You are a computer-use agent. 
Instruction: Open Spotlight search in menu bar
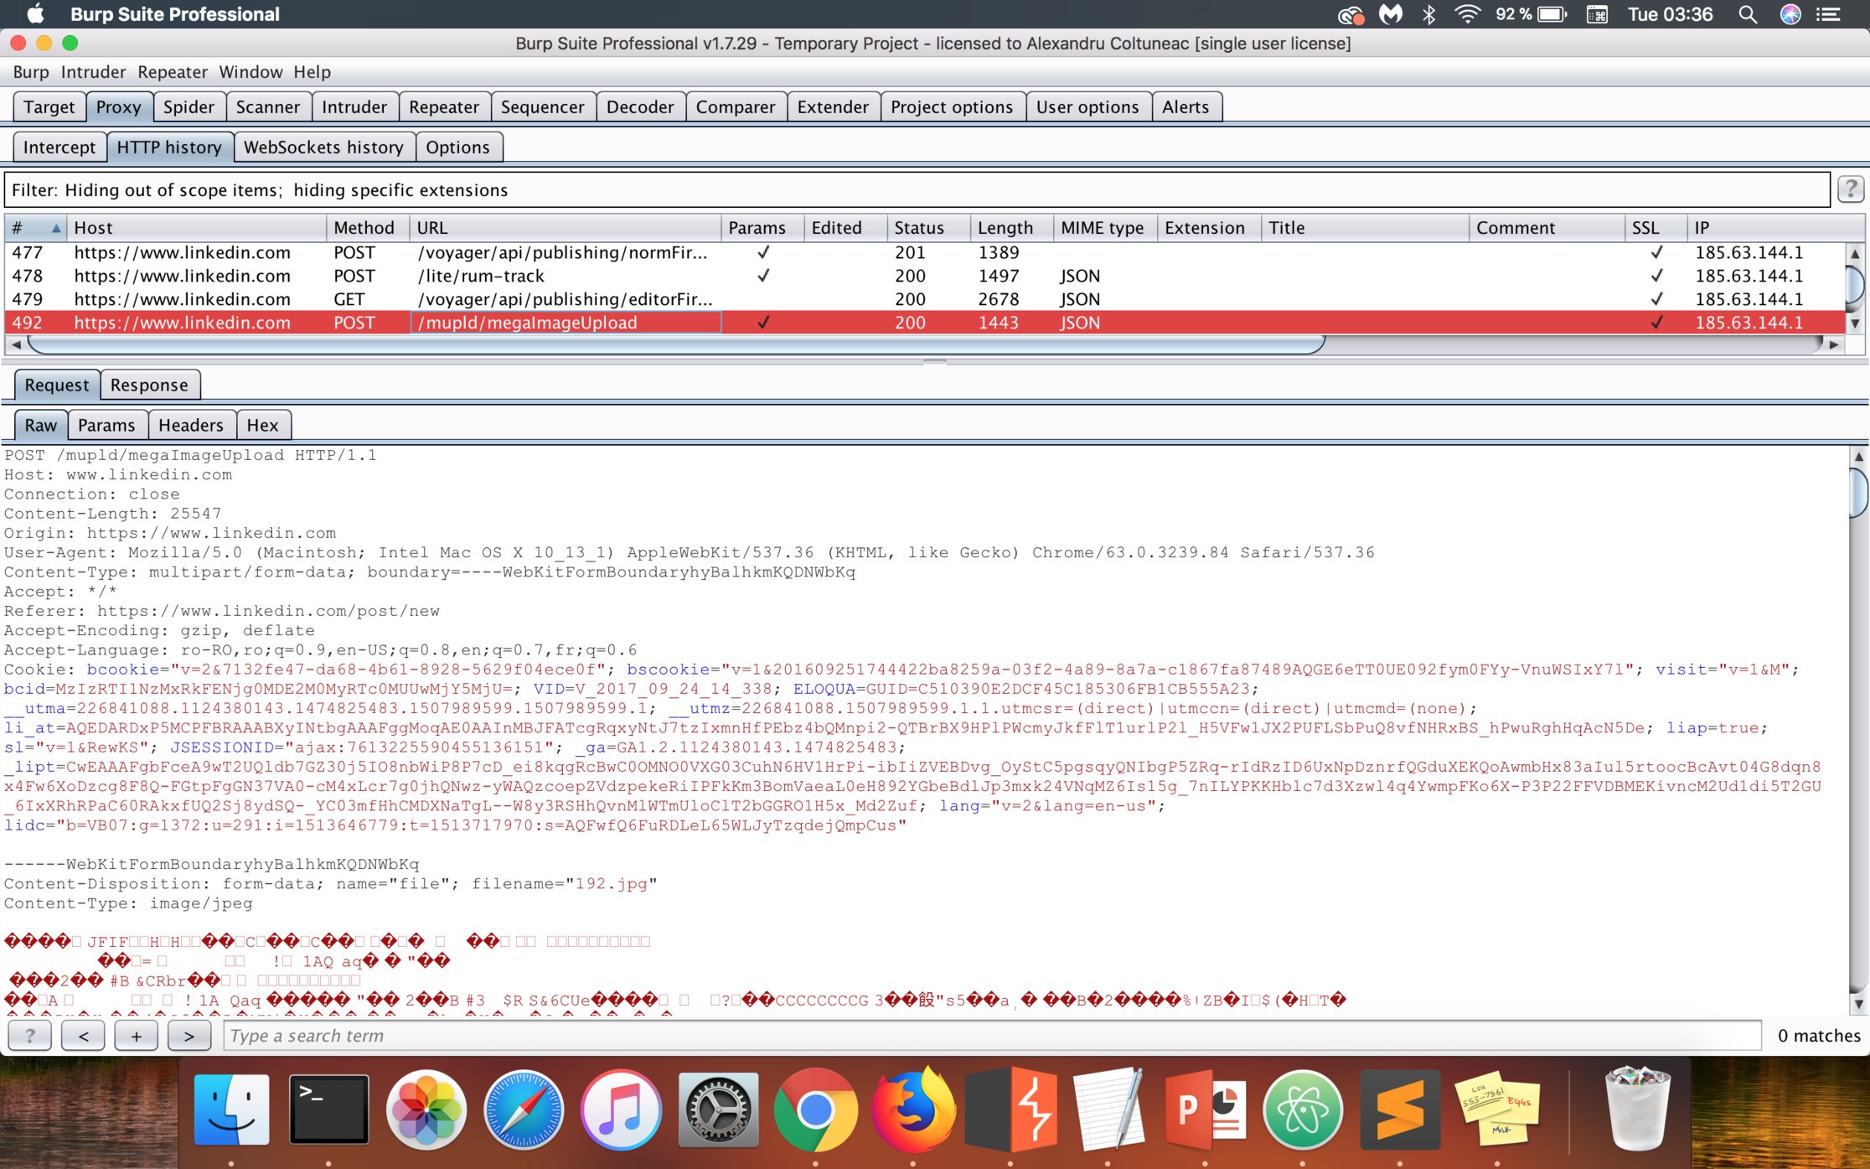click(1748, 14)
